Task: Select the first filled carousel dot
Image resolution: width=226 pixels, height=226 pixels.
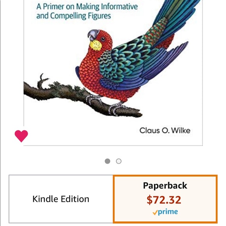Action: 108,161
